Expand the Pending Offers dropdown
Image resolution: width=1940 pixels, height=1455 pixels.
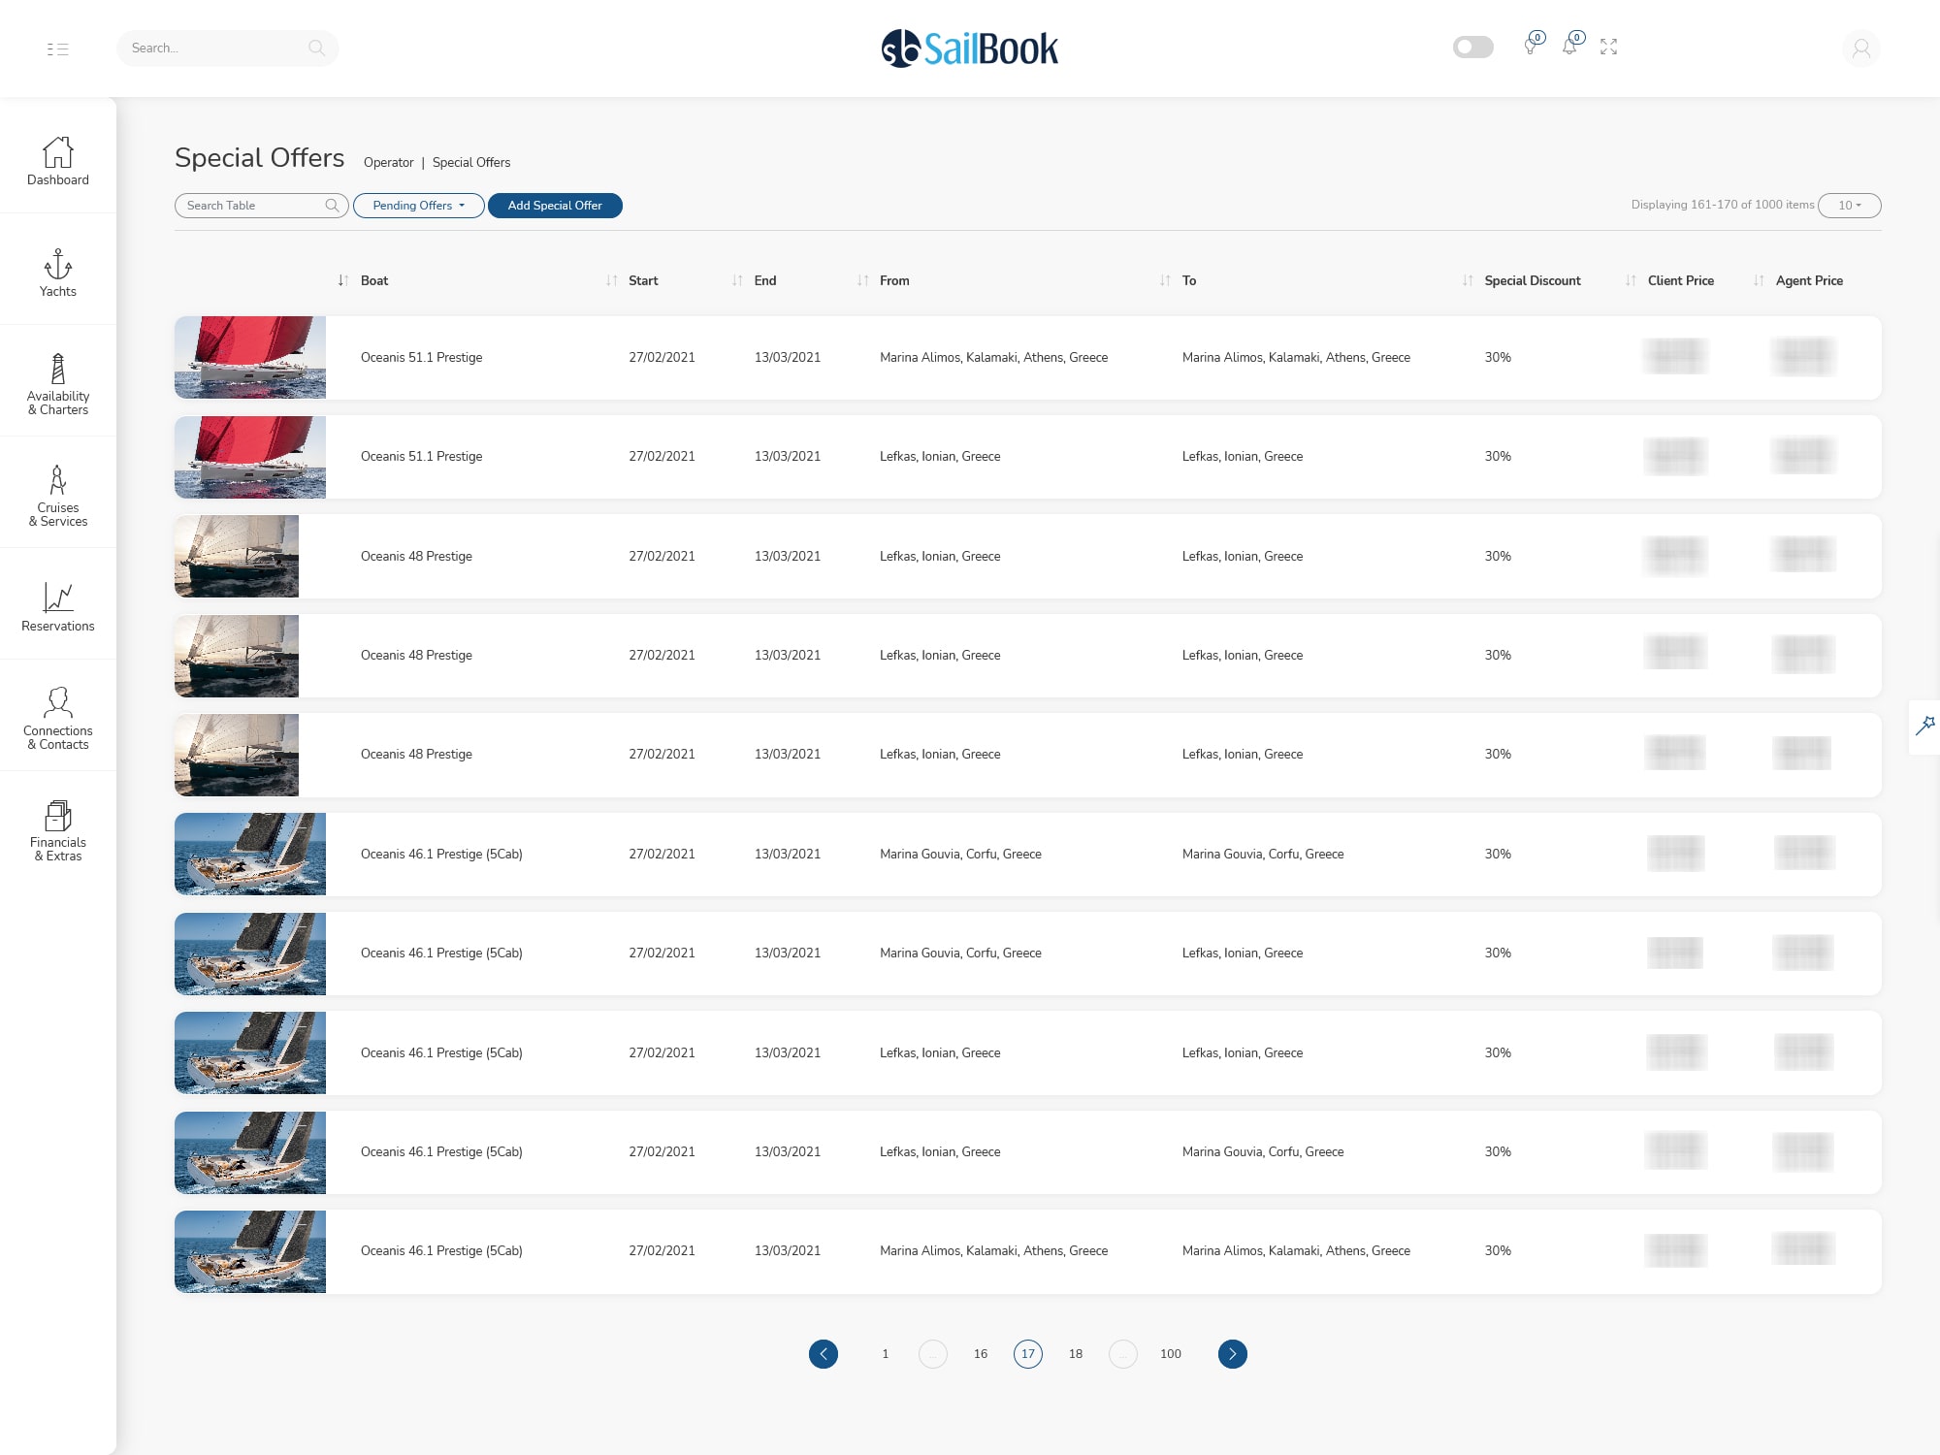tap(418, 206)
